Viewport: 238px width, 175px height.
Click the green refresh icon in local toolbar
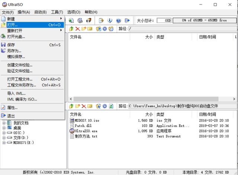pos(111,106)
